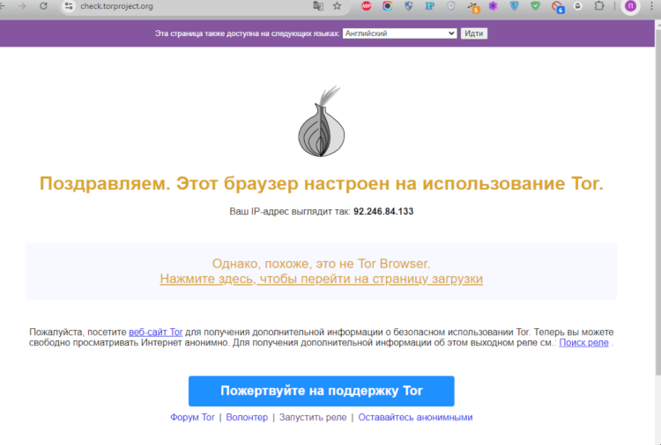Screen dimensions: 661x445
Task: Open the Поиск реле link
Action: (583, 342)
